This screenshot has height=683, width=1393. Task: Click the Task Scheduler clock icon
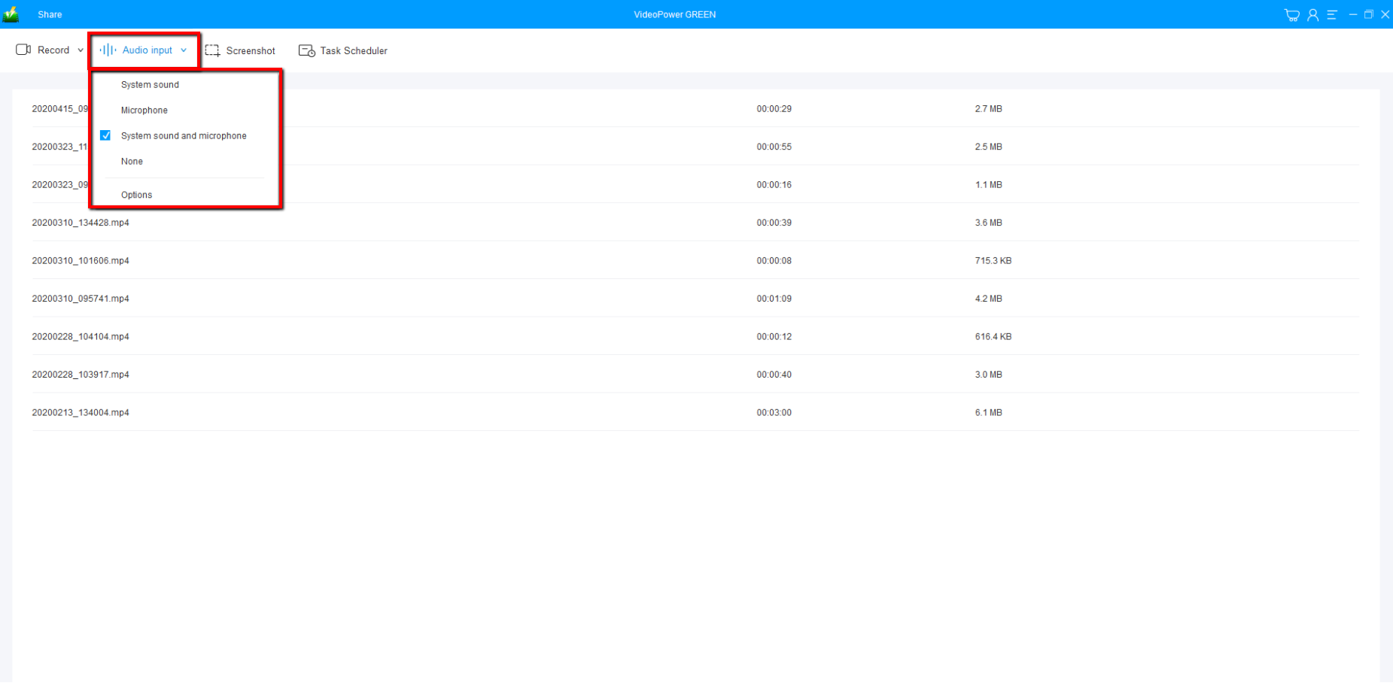[306, 50]
